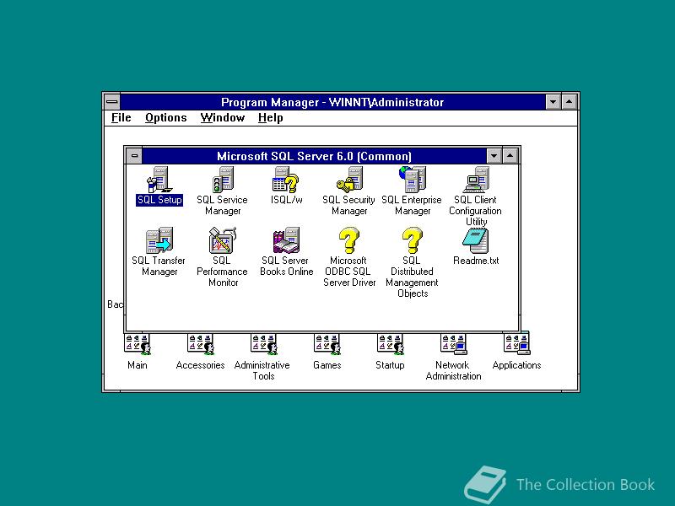Select the Administrative Tools group icon
675x506 pixels.
pyautogui.click(x=264, y=344)
